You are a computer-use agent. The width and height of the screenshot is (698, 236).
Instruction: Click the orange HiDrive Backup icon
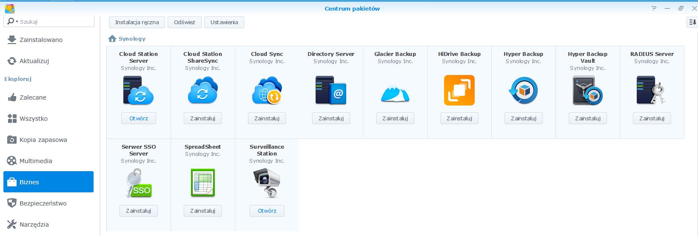click(459, 90)
